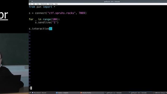Click the "from pwn import *" line
Image resolution: width=167 pixels, height=94 pixels.
click(x=42, y=7)
